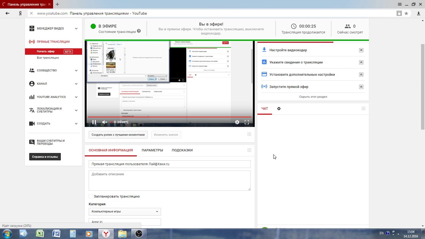The width and height of the screenshot is (425, 239).
Task: Click the card icon beside Установите дополнительные настройки
Action: pyautogui.click(x=264, y=74)
